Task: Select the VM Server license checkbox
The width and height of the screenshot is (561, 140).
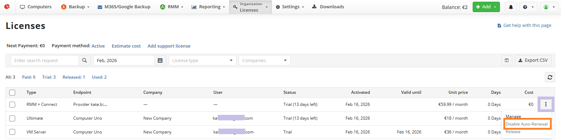Action: 12,132
